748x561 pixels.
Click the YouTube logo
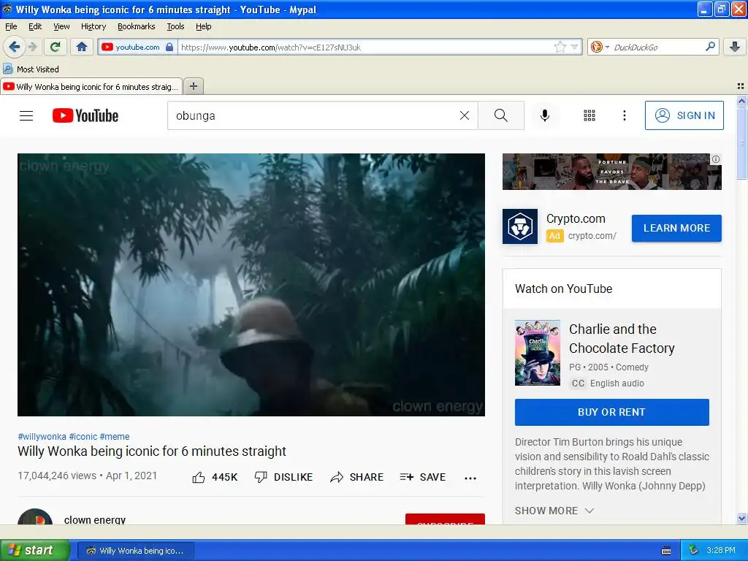(x=85, y=115)
